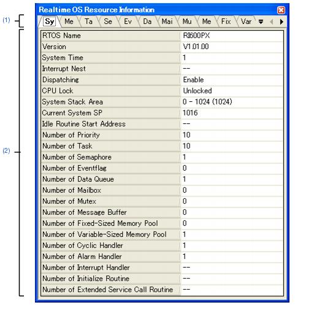The image size is (314, 313).
Task: Select the Sy tab
Action: coord(50,21)
